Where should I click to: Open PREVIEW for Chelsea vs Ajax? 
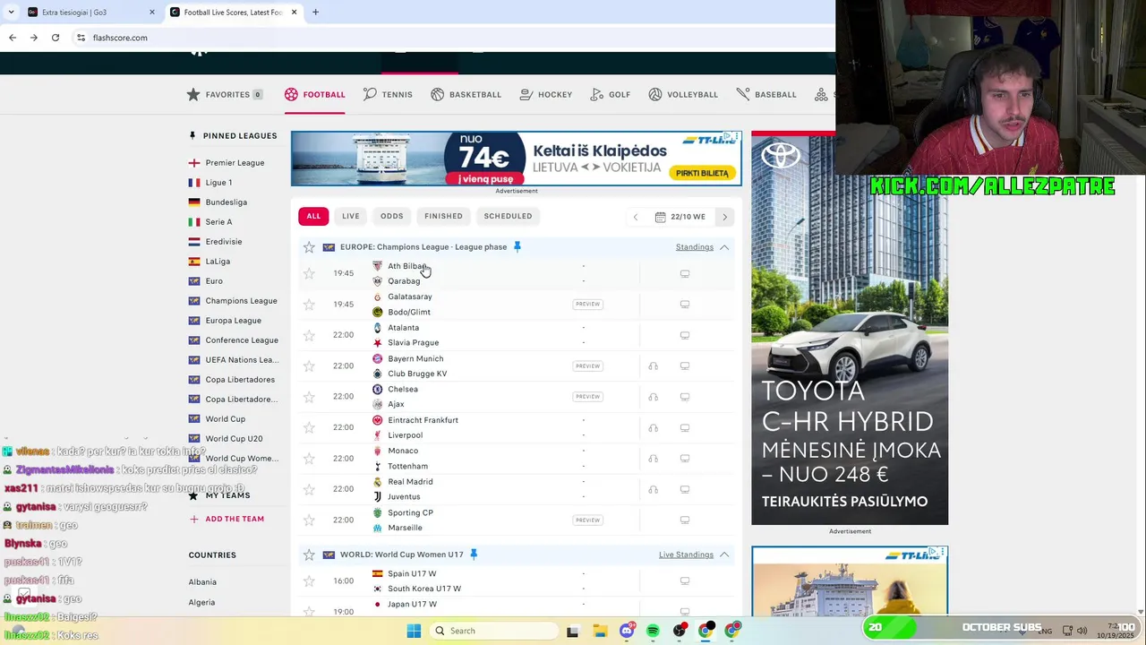click(x=588, y=397)
